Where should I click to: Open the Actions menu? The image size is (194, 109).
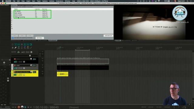(52, 1)
